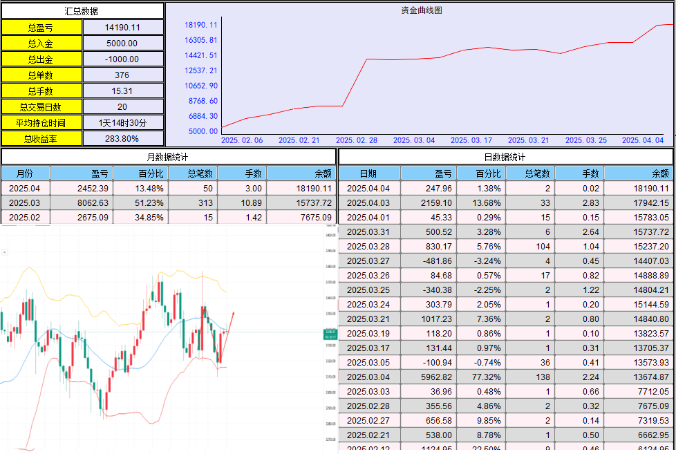Viewport: 676px width, 454px height.
Task: Sort monthly table by 余额 column header
Action: 301,173
